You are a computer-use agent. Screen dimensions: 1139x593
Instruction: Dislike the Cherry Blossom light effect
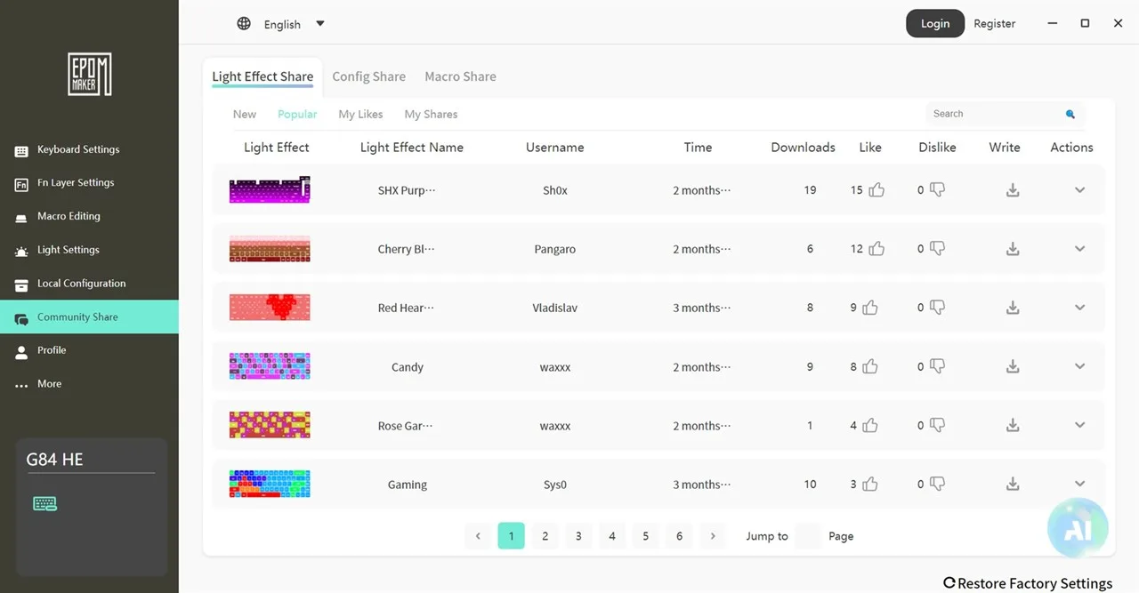[x=937, y=249]
